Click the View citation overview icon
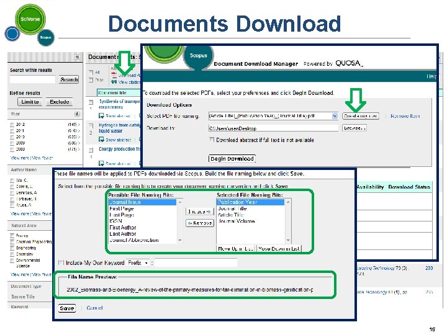447x335 pixels. (x=114, y=82)
